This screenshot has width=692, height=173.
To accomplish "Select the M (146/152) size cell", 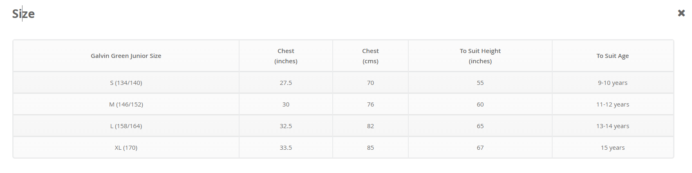I will 126,104.
